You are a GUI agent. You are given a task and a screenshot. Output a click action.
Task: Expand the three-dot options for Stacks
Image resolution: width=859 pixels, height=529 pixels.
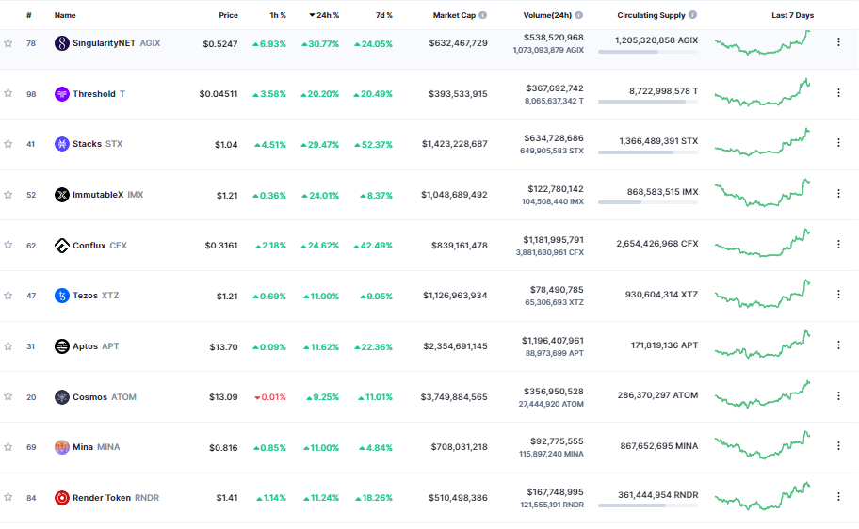[x=838, y=144]
